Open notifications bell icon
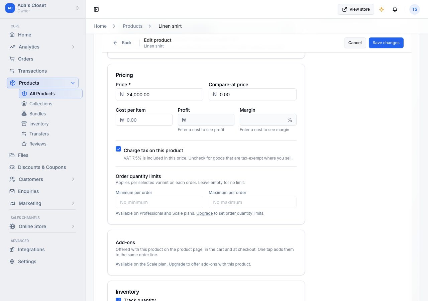This screenshot has height=301, width=428. point(395,9)
